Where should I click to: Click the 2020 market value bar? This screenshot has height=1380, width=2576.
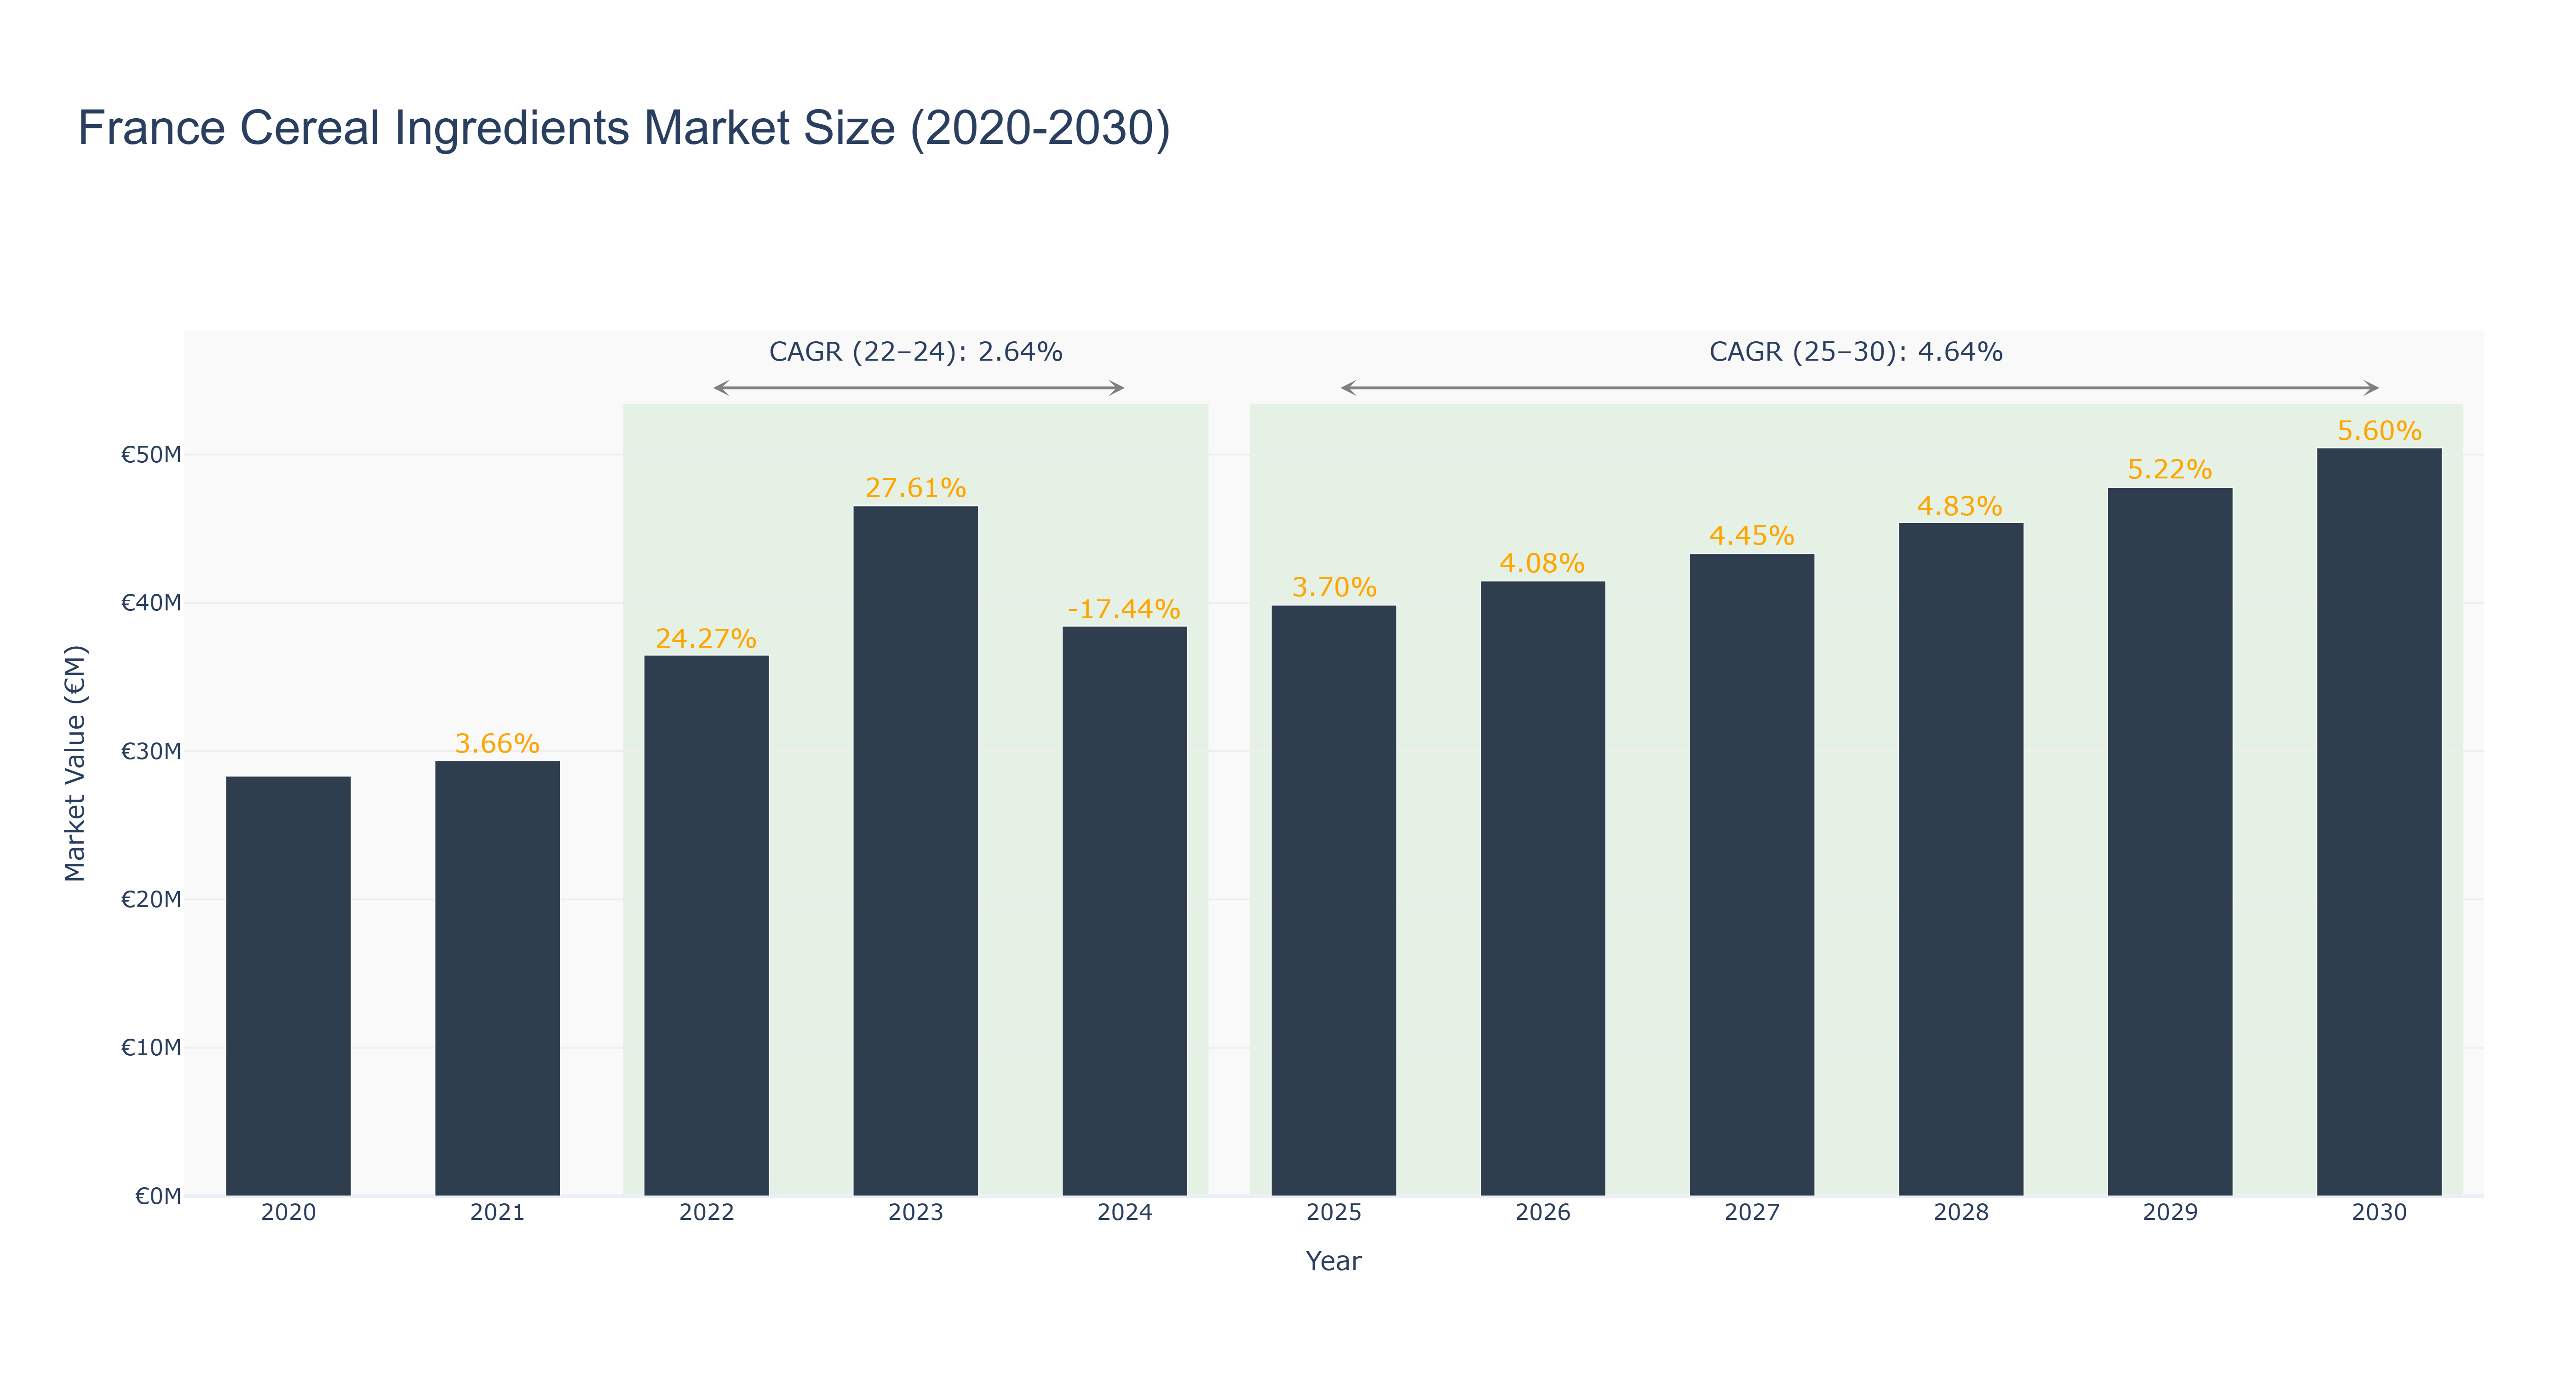tap(288, 986)
